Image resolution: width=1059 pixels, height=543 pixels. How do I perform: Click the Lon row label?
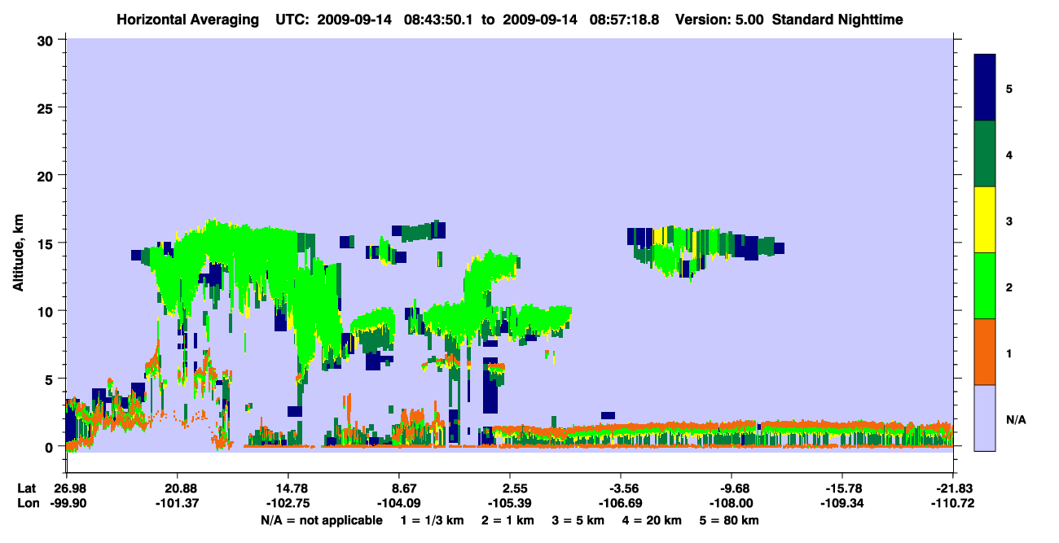(28, 504)
